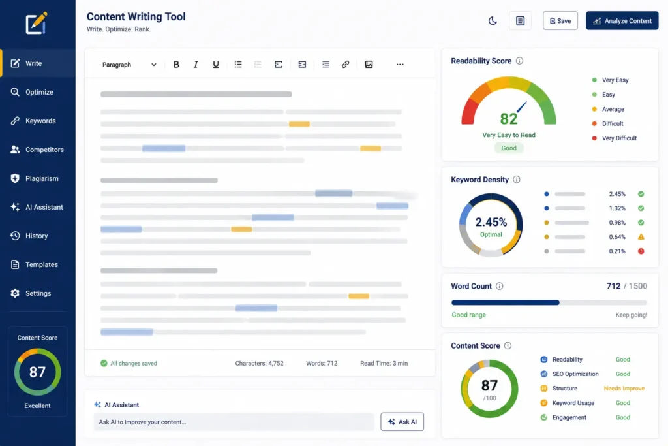Image resolution: width=668 pixels, height=446 pixels.
Task: Insert a hyperlink
Action: (x=346, y=65)
